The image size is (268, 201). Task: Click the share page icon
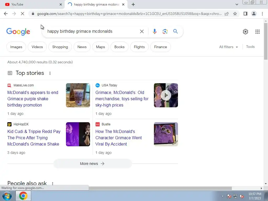coord(227,14)
